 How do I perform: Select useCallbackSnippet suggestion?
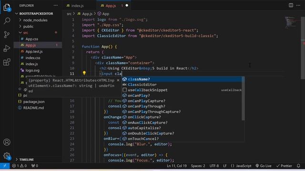(x=182, y=90)
